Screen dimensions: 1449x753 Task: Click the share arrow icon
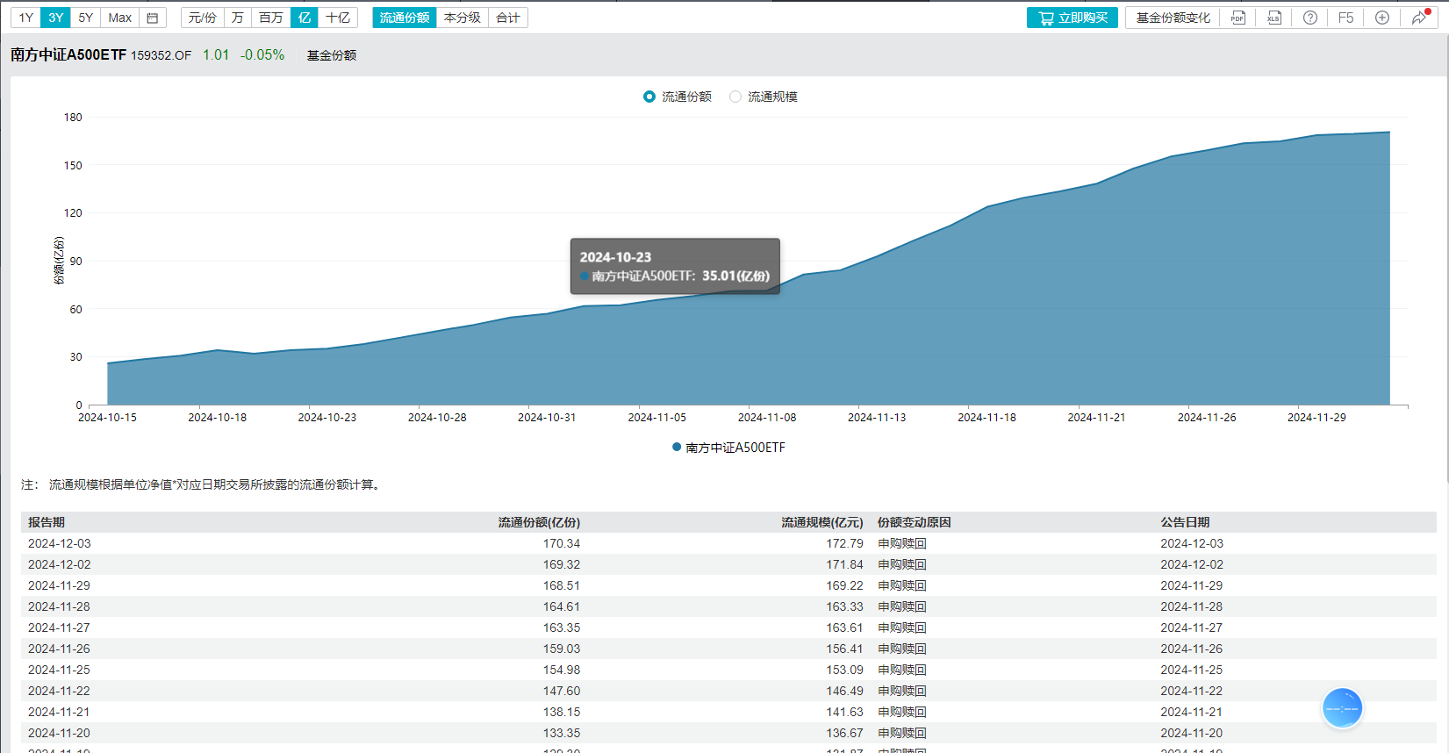(1419, 18)
